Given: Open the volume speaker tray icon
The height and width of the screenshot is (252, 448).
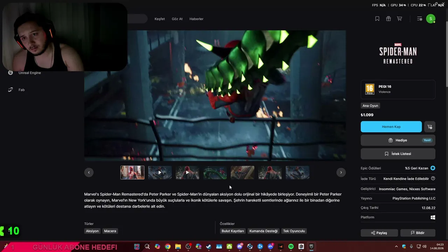Looking at the screenshot, I should coord(424,247).
